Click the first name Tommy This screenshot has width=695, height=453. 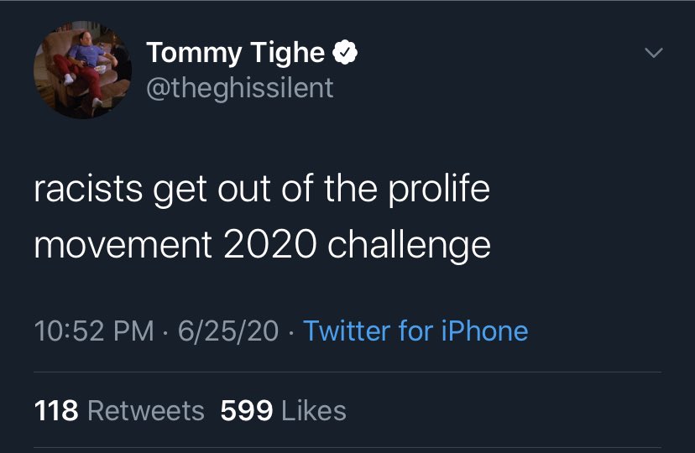194,54
